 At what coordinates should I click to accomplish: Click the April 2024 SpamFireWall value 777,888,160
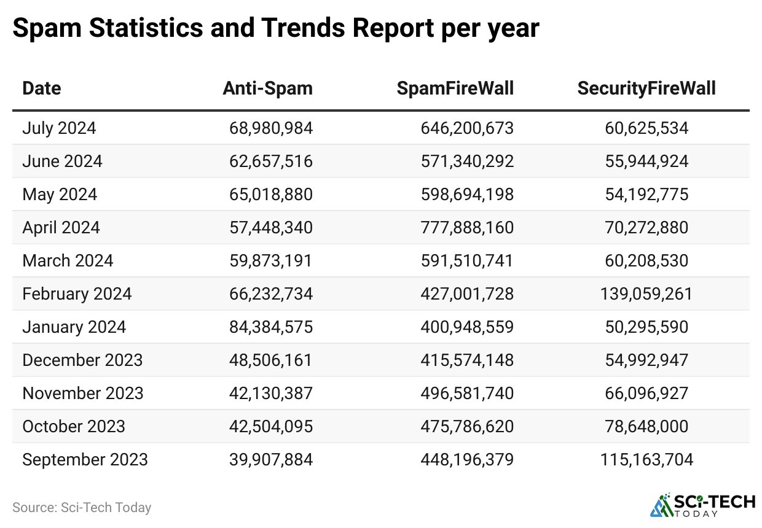point(467,228)
